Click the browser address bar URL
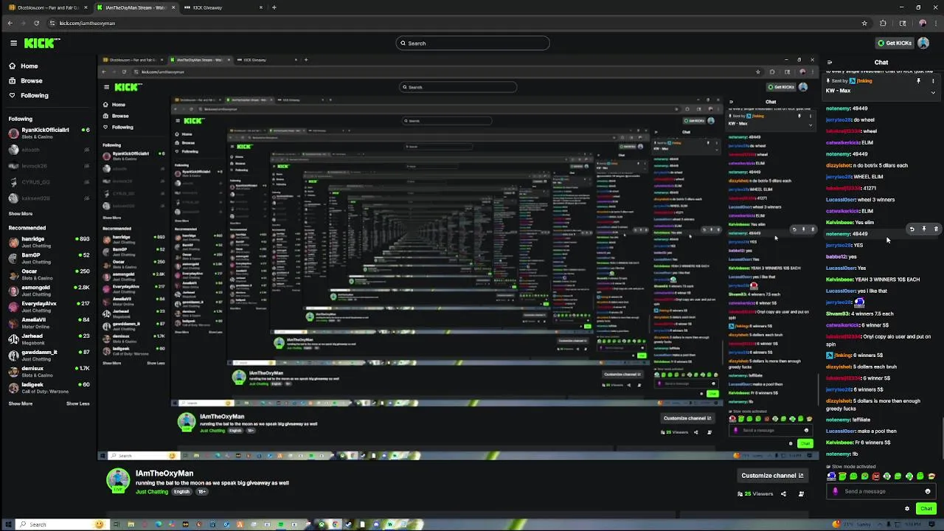The height and width of the screenshot is (531, 944). coord(87,23)
